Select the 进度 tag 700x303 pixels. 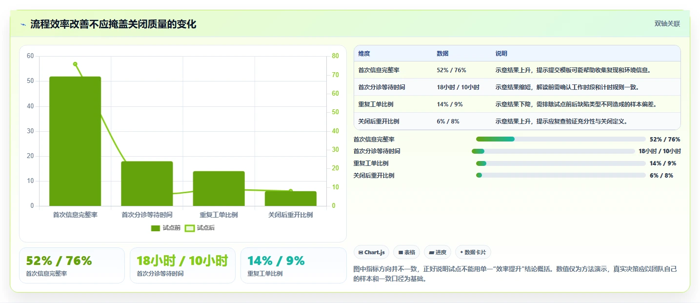click(438, 252)
